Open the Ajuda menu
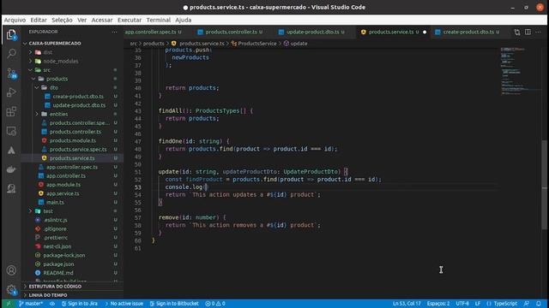The image size is (549, 308). (183, 20)
